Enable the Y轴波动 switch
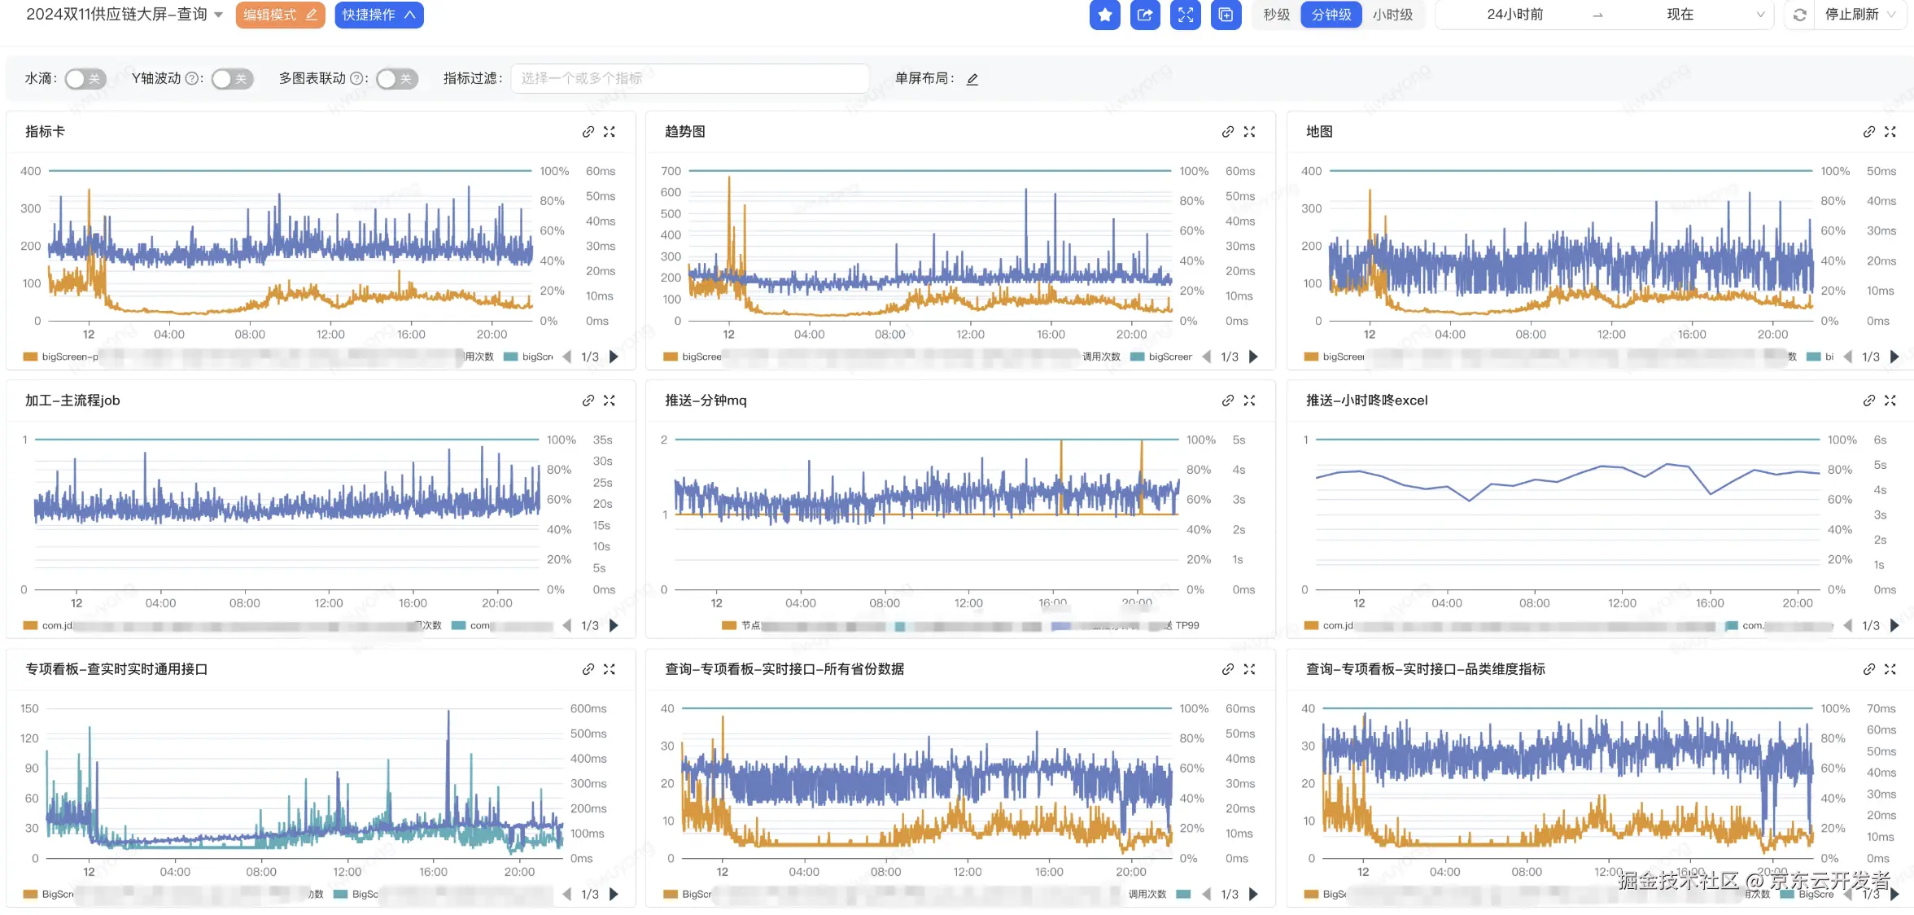The image size is (1914, 915). click(232, 79)
